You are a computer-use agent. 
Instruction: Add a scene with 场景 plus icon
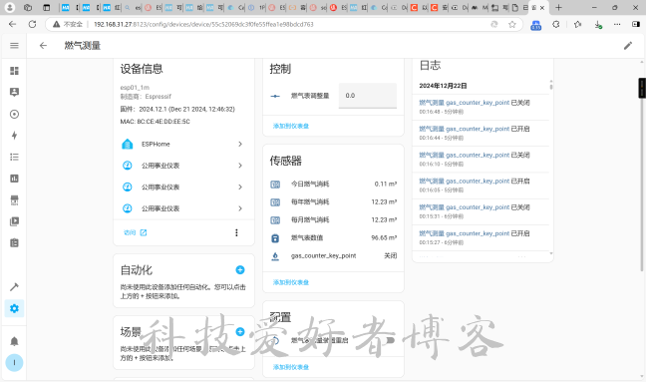[240, 332]
